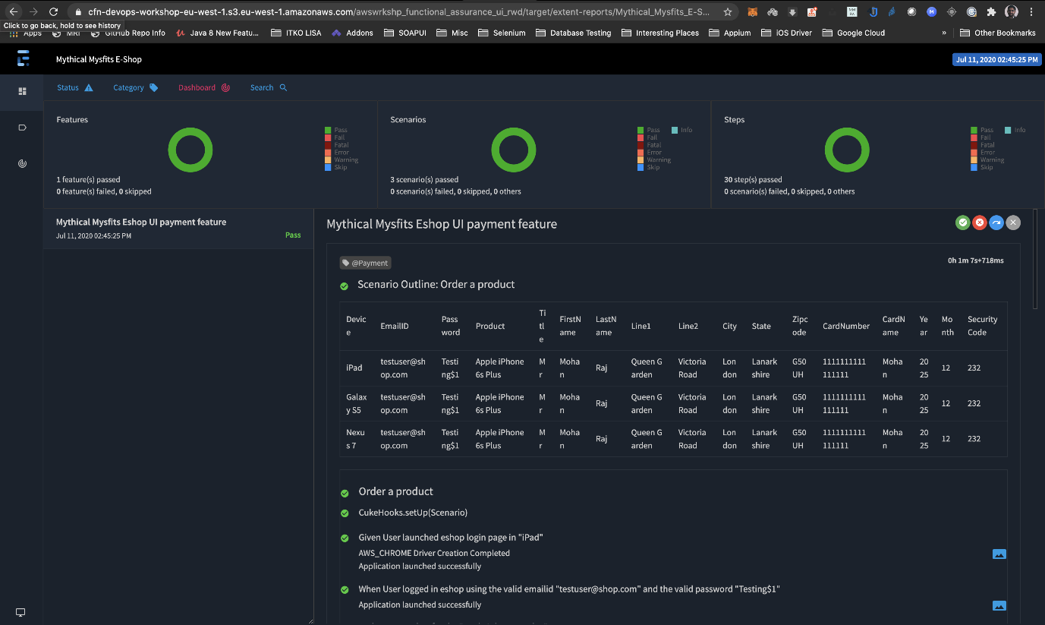Expand the ITKO LISA bookmark folder
Screen dimensions: 1045x625
[x=295, y=33]
